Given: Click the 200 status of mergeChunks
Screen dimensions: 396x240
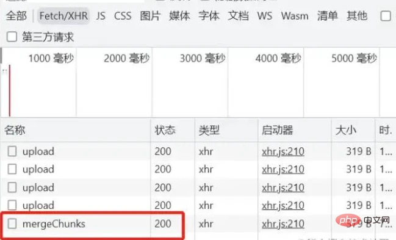Looking at the screenshot, I should [x=163, y=224].
